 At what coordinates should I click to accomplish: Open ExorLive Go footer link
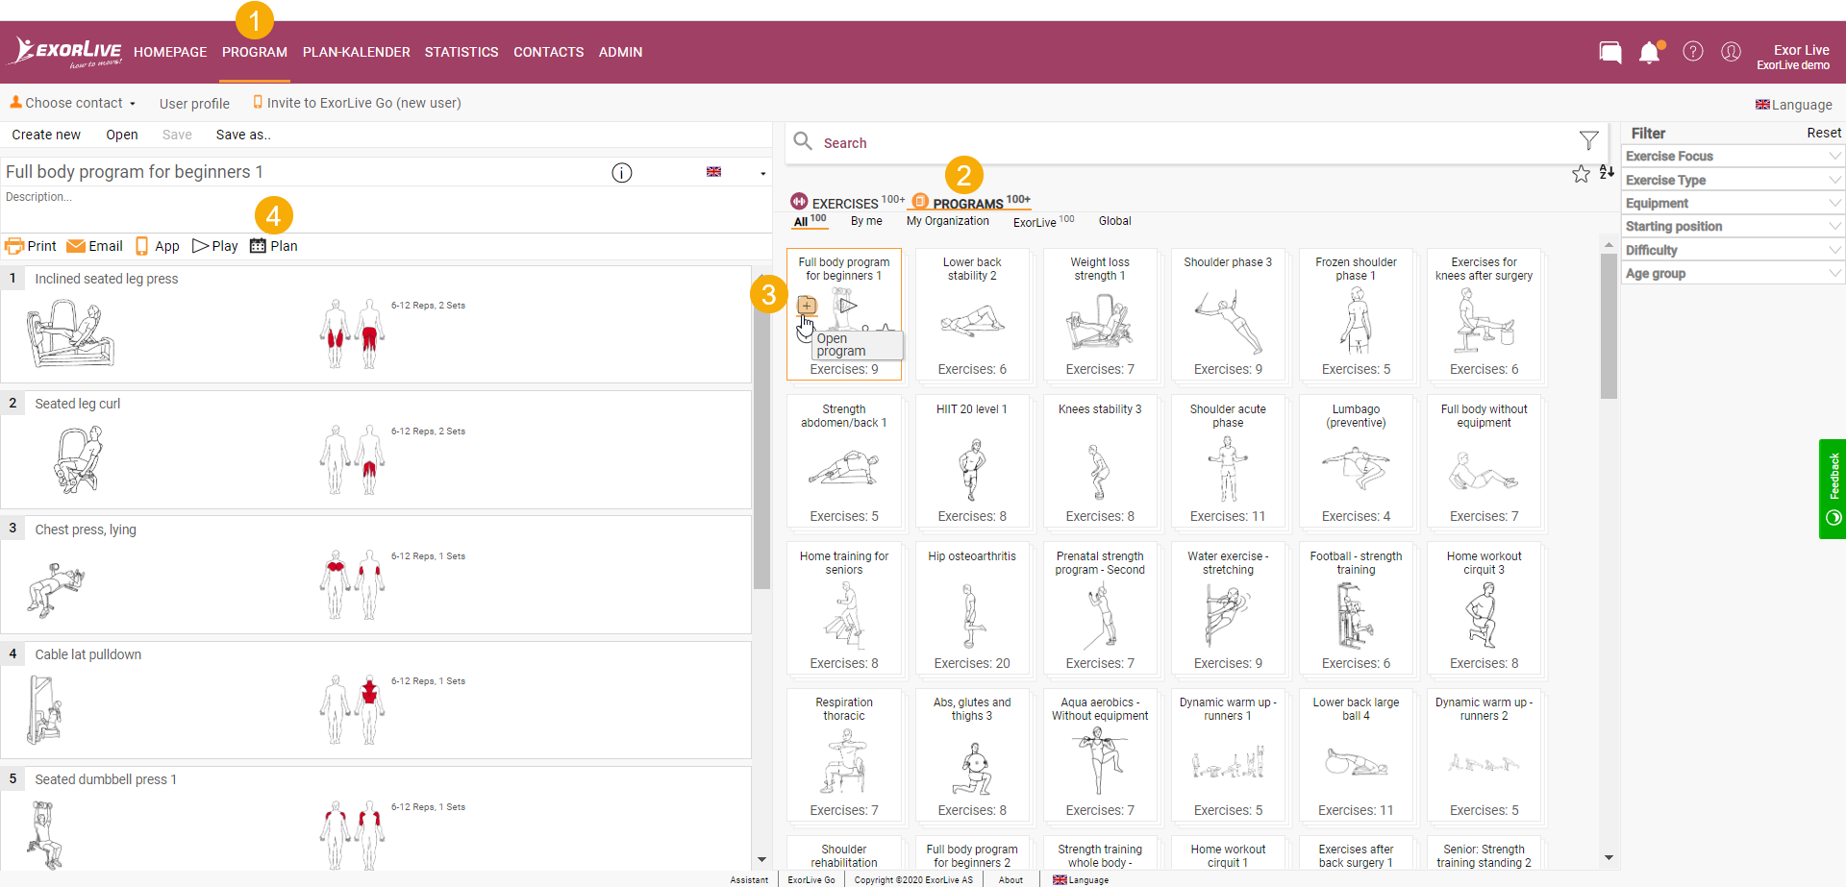coord(811,879)
